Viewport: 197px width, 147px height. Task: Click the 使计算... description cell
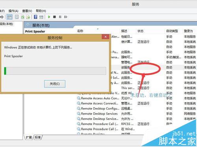point(126,42)
